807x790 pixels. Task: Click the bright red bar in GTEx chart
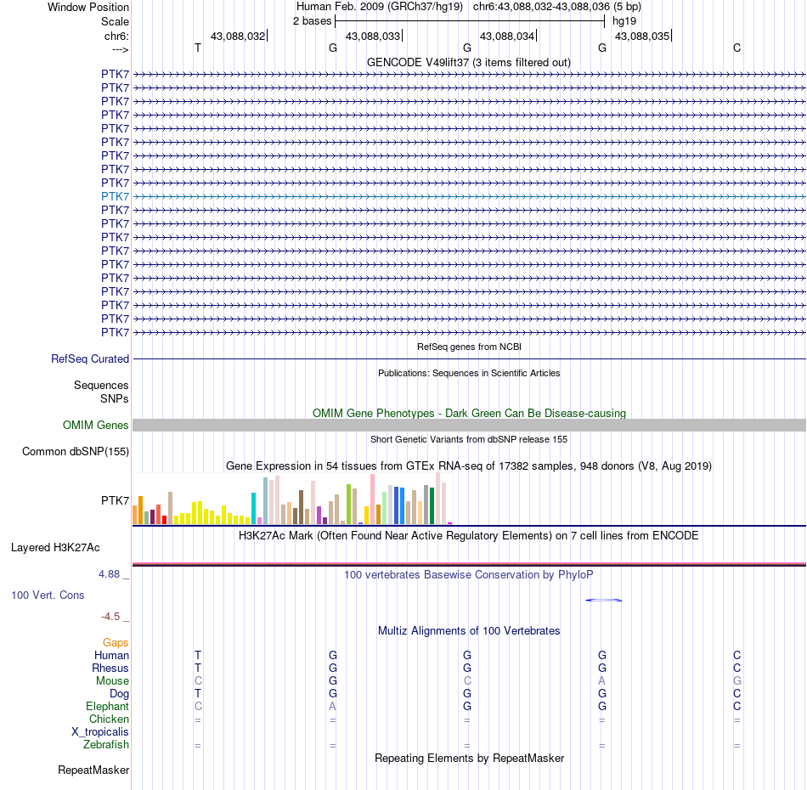point(164,520)
